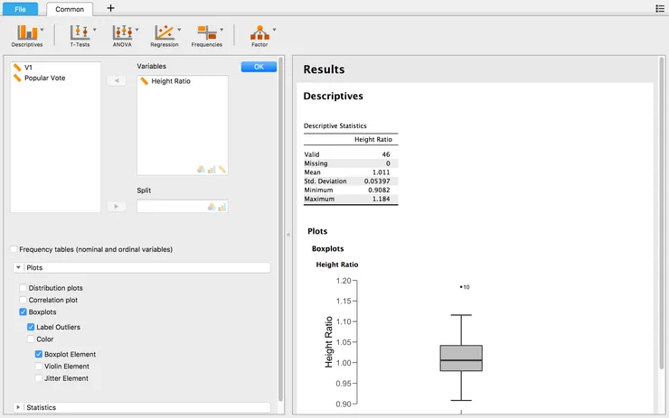Click the Maximum value 1.184

pyautogui.click(x=381, y=199)
